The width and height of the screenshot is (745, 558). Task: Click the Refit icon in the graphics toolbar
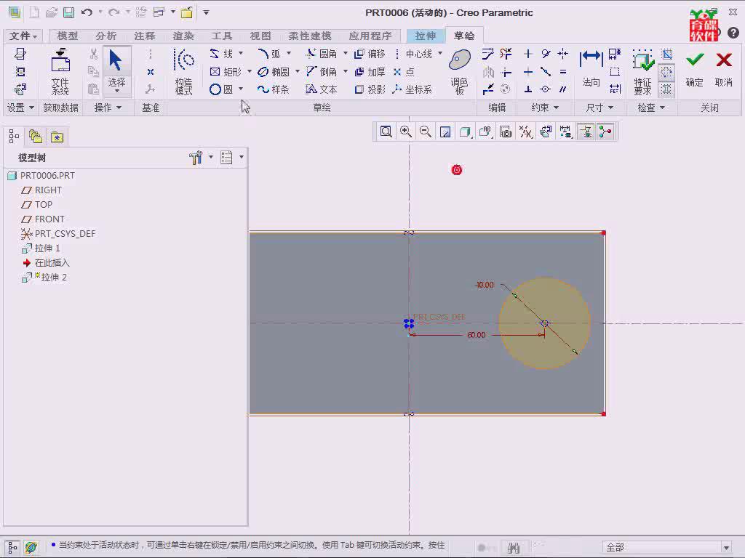386,132
